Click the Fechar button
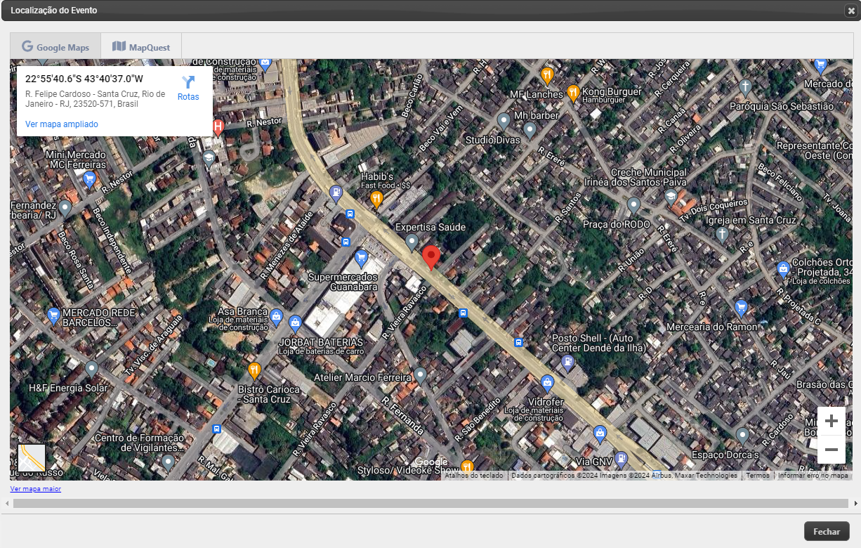 click(x=827, y=532)
